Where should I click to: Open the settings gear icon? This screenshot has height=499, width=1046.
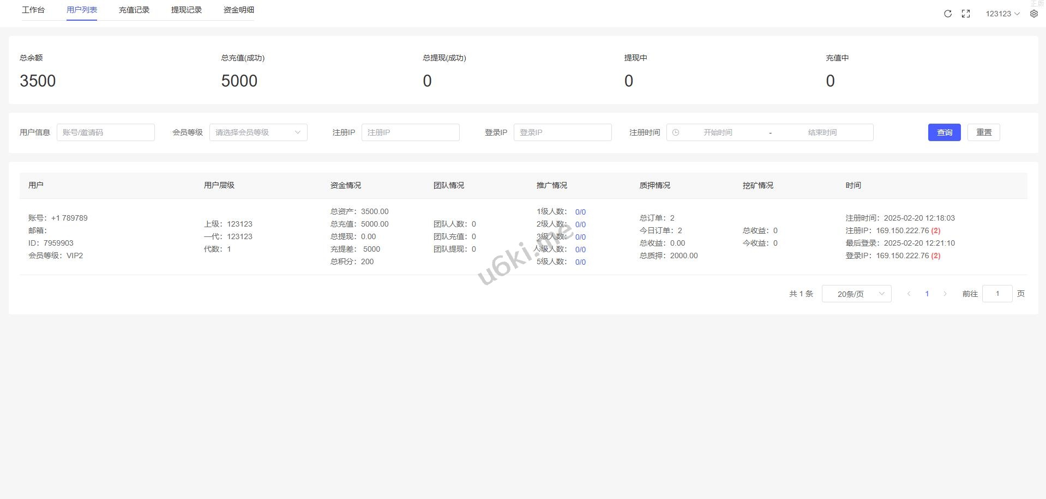point(1034,14)
